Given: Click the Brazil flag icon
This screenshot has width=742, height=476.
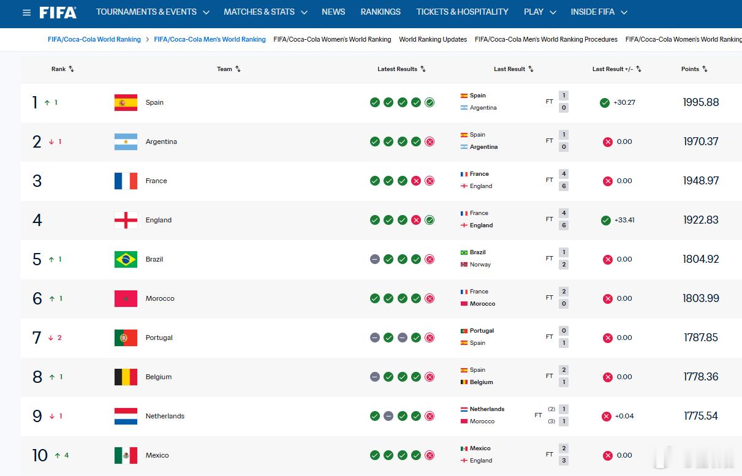Looking at the screenshot, I should pyautogui.click(x=126, y=259).
